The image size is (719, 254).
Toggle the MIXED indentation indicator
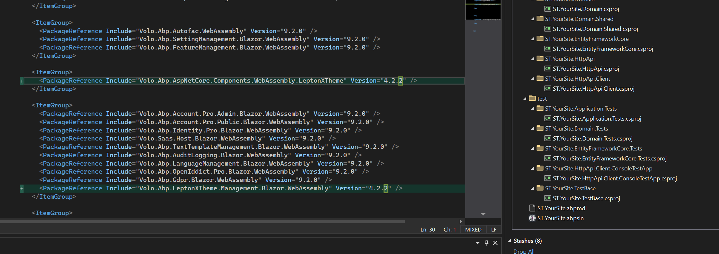click(x=473, y=230)
